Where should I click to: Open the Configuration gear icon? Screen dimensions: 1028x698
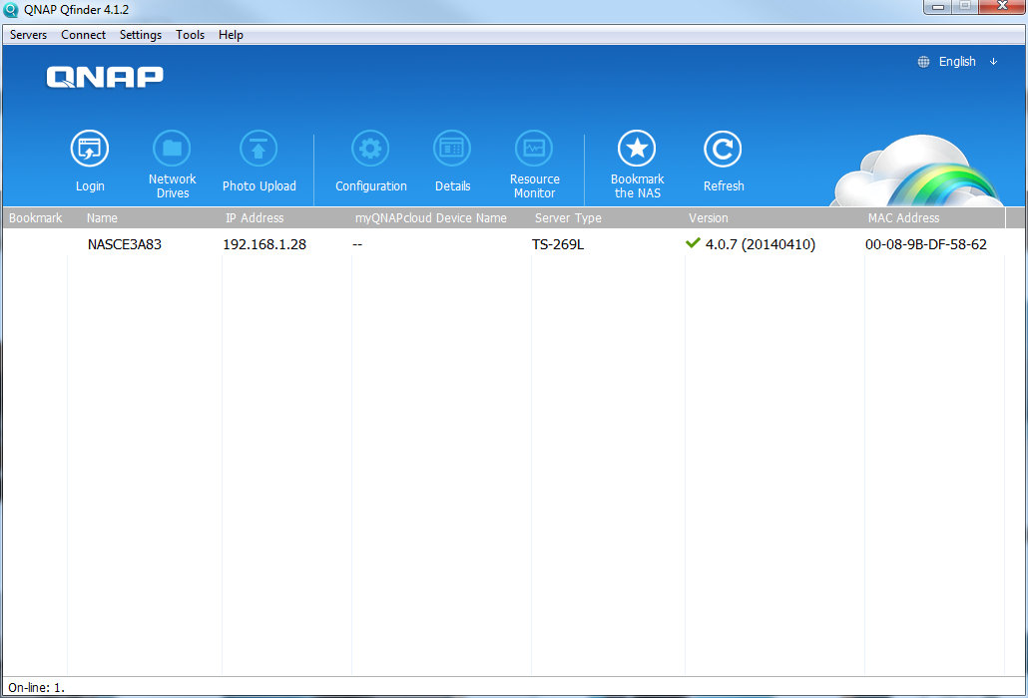[370, 149]
